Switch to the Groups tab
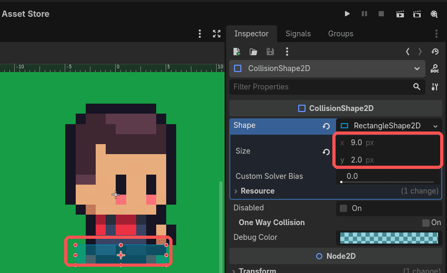 pos(341,34)
